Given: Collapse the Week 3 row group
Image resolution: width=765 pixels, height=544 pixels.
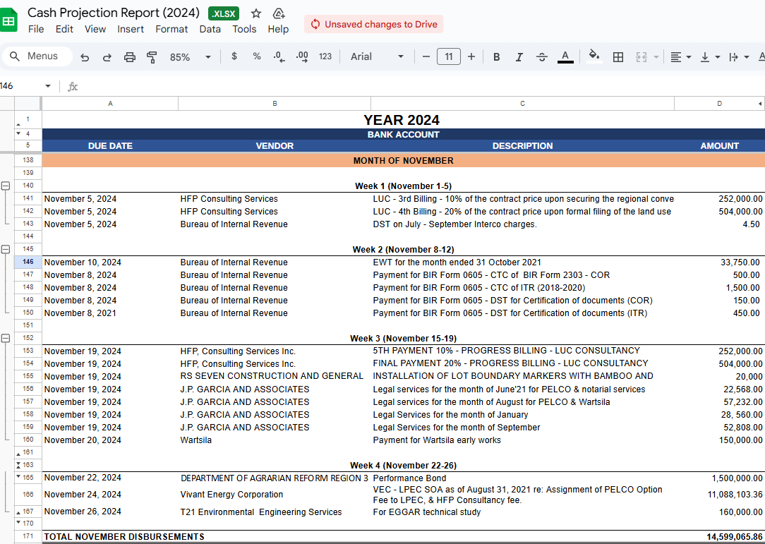Looking at the screenshot, I should [x=6, y=338].
